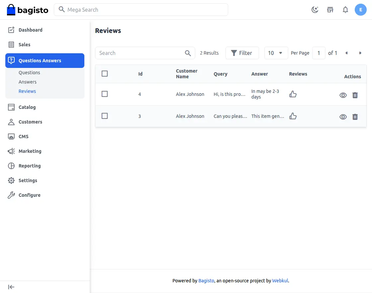Check the select-all header checkbox
This screenshot has height=293, width=372.
[105, 74]
